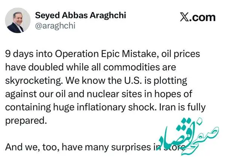Screen dimensions: 225x161
Task: Select the words "9 days" in tweet
Action: tap(19, 53)
